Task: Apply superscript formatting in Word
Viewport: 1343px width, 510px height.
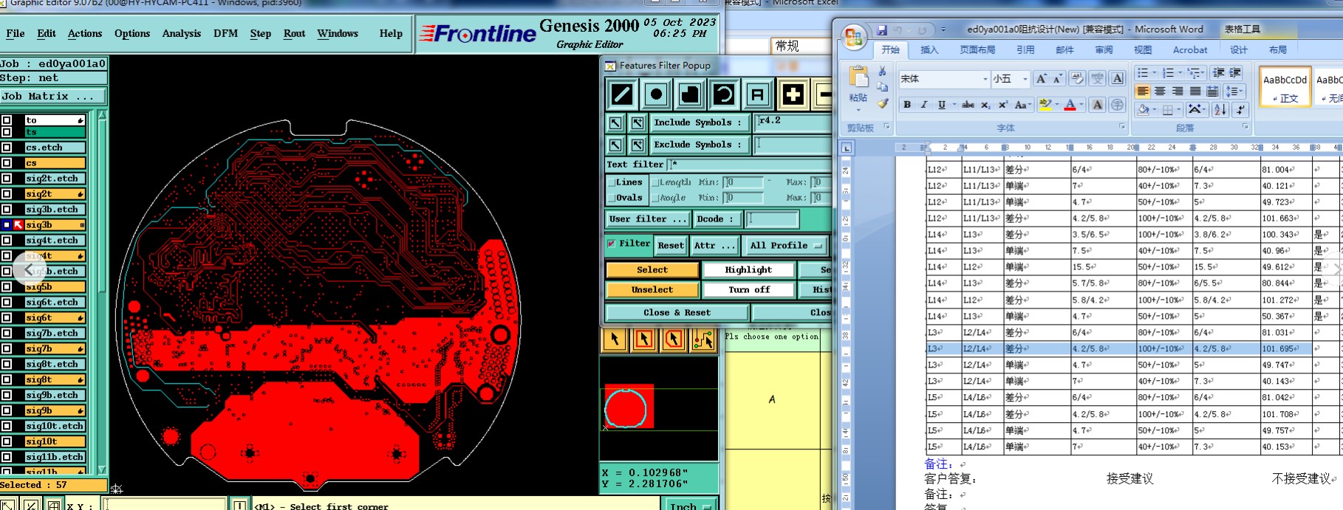Action: 1002,105
